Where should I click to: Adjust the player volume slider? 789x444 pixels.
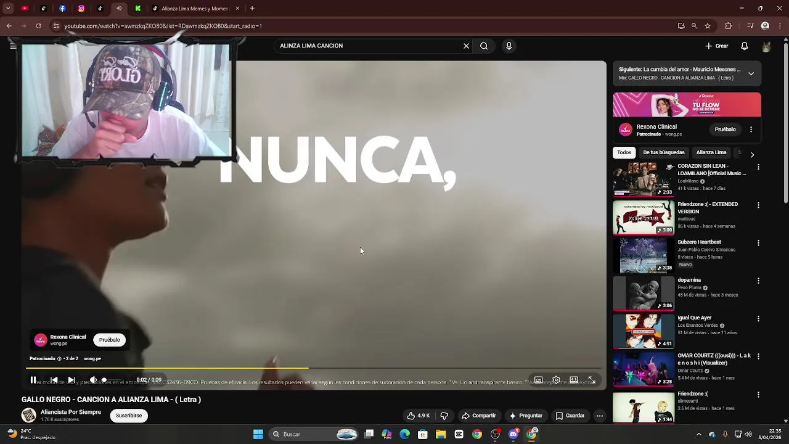(111, 380)
